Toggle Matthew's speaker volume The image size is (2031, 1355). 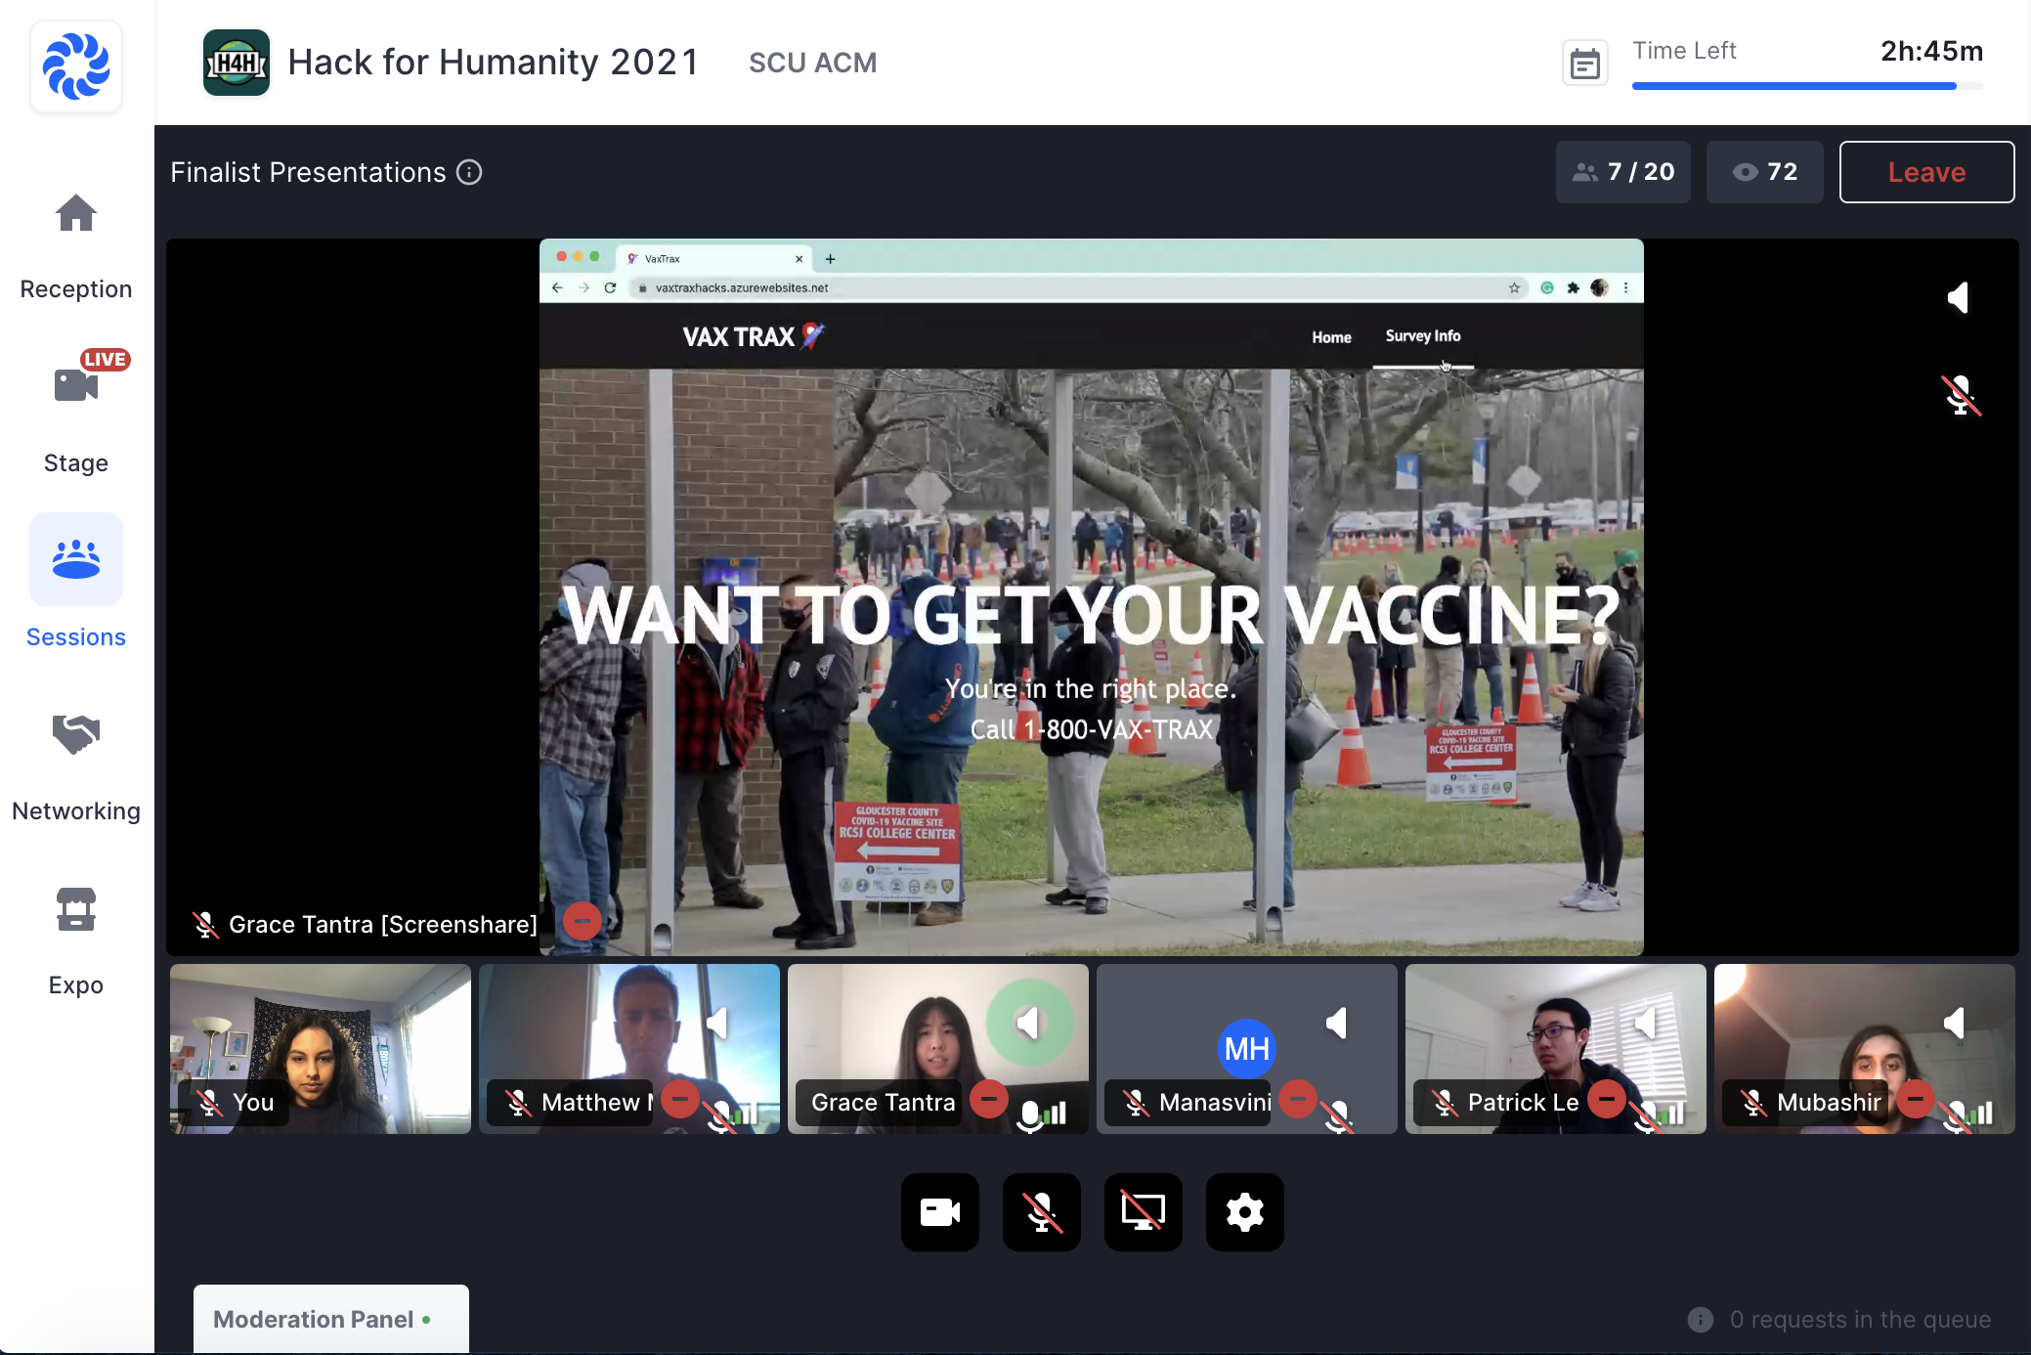coord(718,1024)
